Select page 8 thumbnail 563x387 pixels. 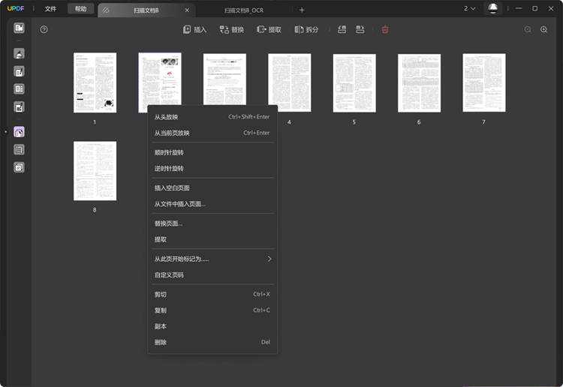coord(95,171)
